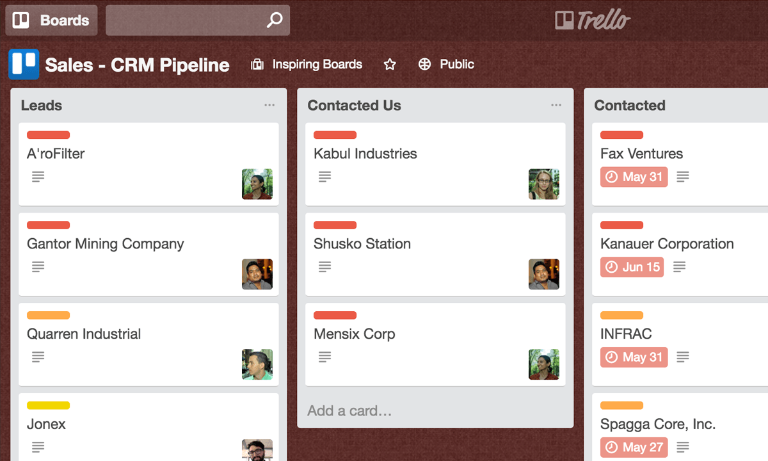Click the red label on Shusko Station

tap(335, 225)
